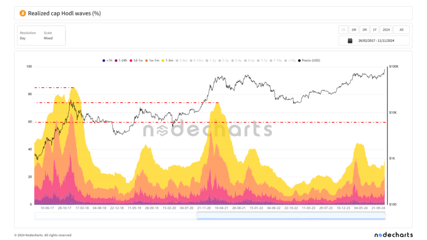
Task: Click the 1-24h purple legend dot
Action: click(116, 60)
